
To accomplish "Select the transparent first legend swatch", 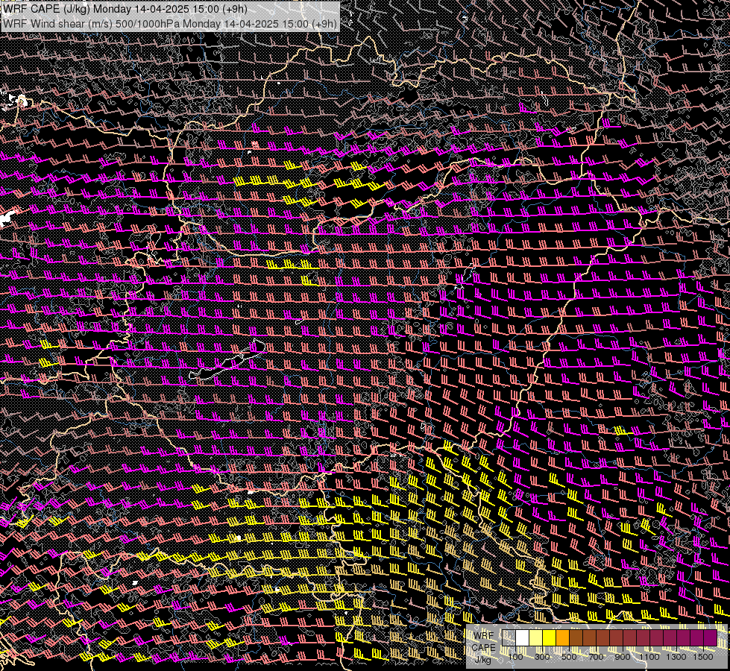I will pos(509,637).
